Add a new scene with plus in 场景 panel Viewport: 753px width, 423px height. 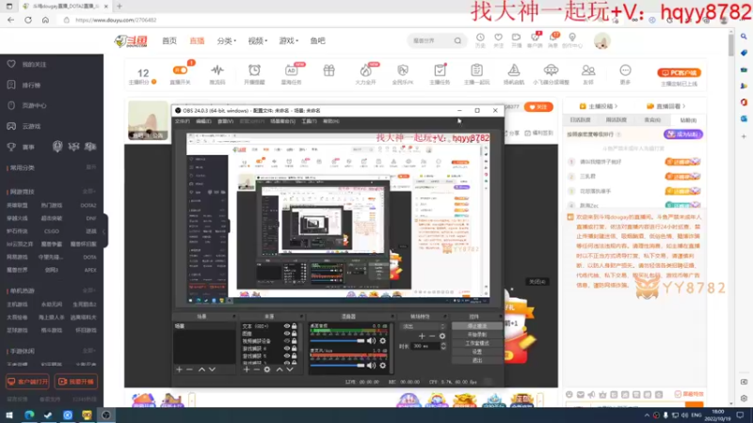click(179, 369)
